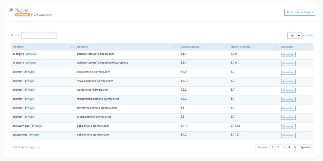Screen dimensions: 323x161
Task: Click the Plugin badge next to antispam-bee
Action: [37, 126]
